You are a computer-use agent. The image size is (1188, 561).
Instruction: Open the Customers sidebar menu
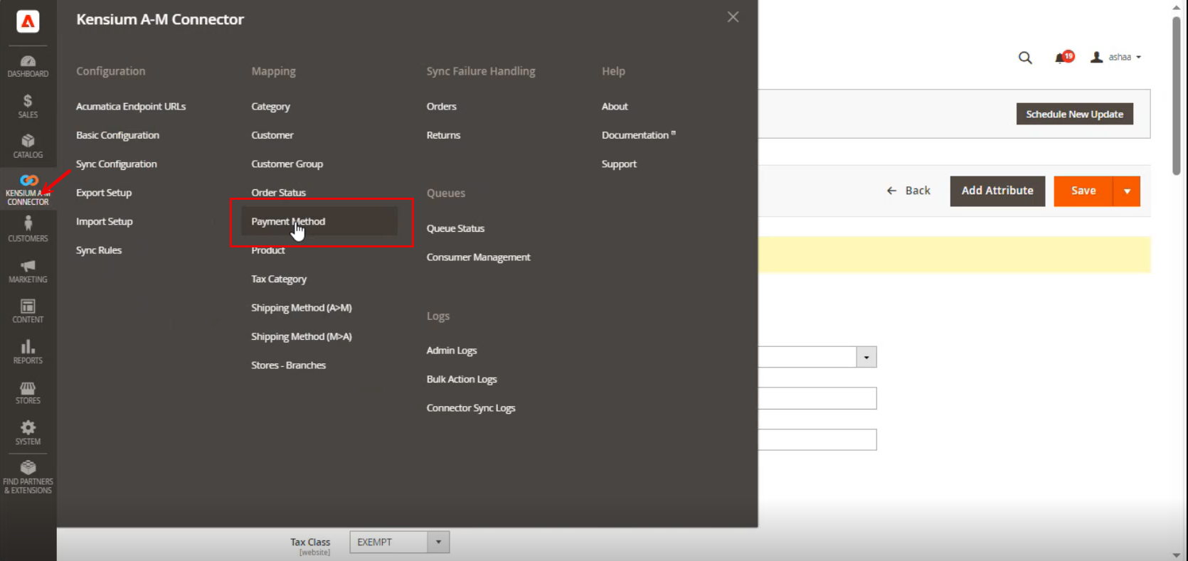[x=28, y=230]
